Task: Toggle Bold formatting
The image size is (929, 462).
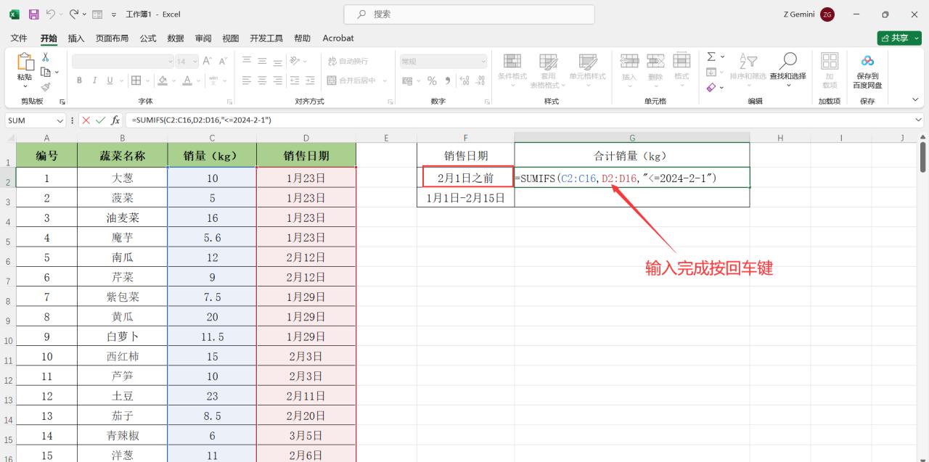Action: [79, 81]
